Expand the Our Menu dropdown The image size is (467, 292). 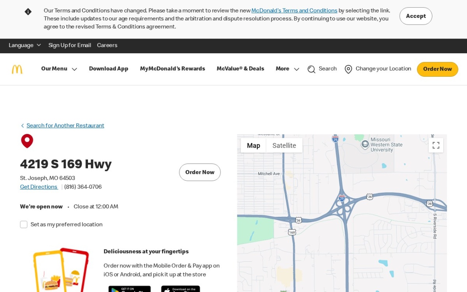59,69
